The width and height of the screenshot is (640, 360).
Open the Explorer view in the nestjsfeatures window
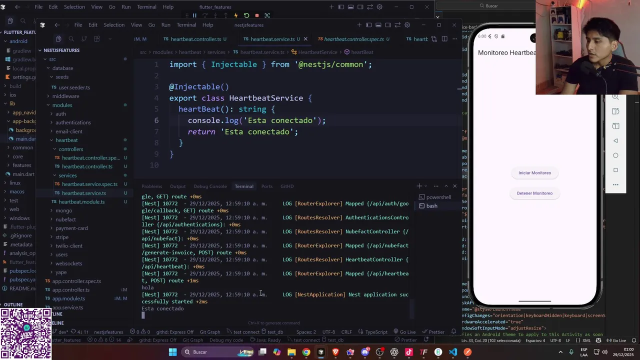coord(58,39)
